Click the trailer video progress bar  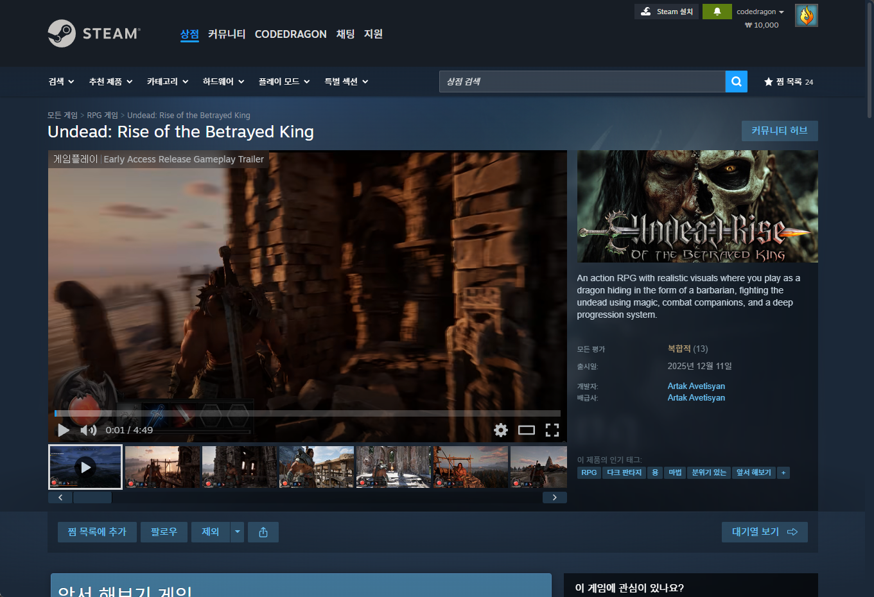308,413
